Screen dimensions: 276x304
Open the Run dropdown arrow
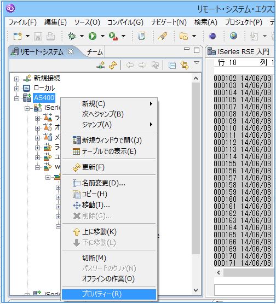pos(102,36)
